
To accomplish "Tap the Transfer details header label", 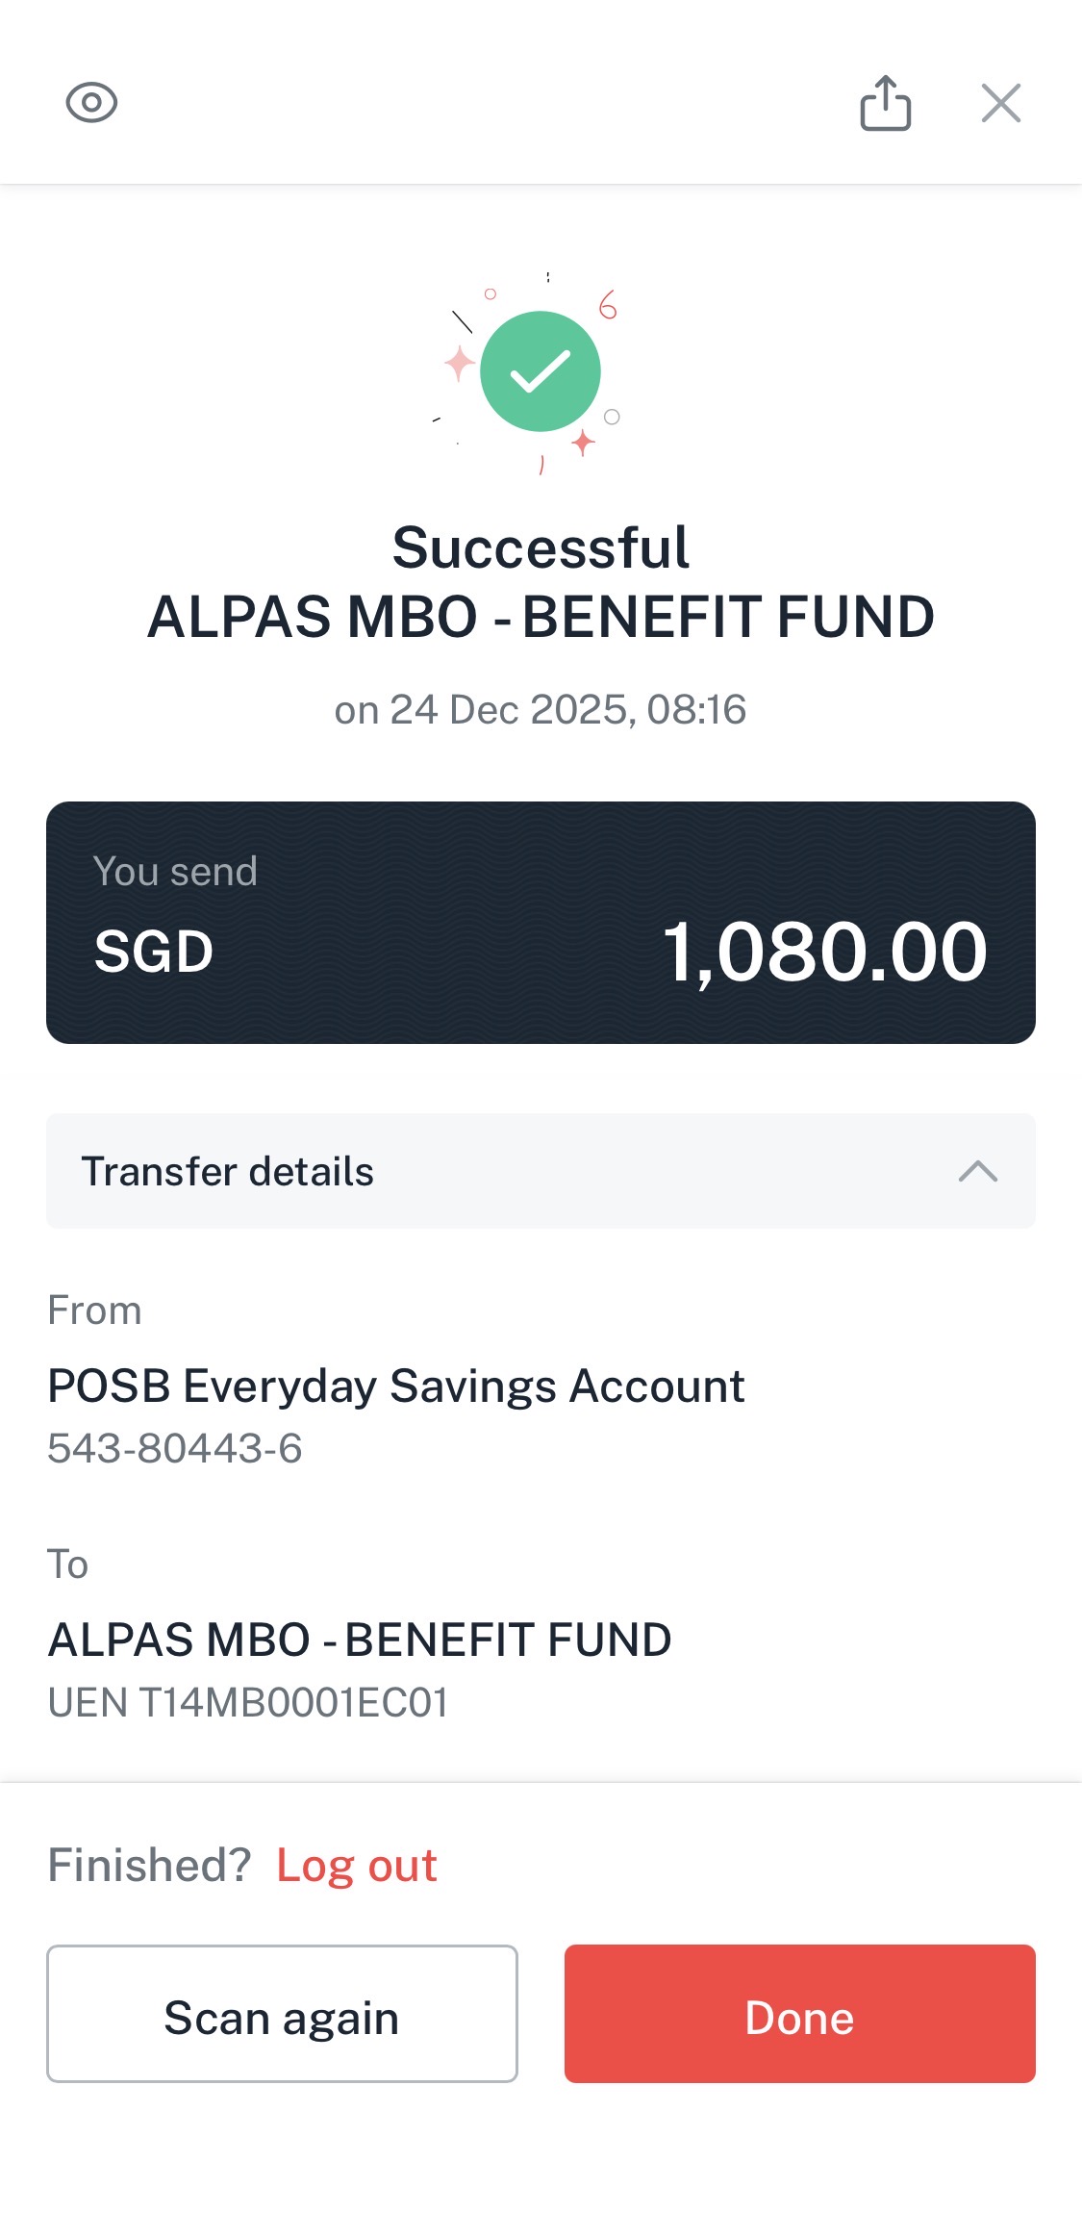I will tap(228, 1171).
